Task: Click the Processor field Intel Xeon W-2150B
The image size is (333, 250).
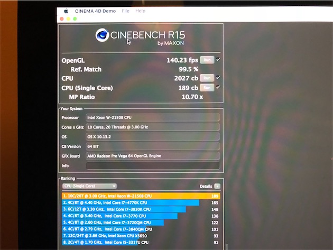Action: pos(153,117)
